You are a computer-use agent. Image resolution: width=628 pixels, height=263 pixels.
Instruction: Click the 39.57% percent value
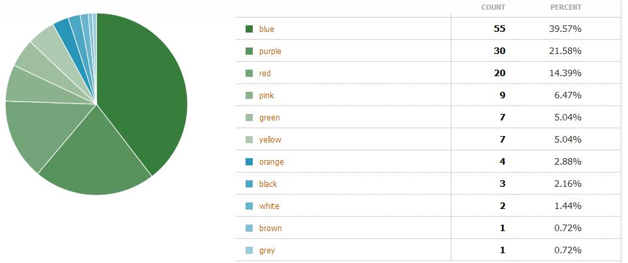pos(565,29)
